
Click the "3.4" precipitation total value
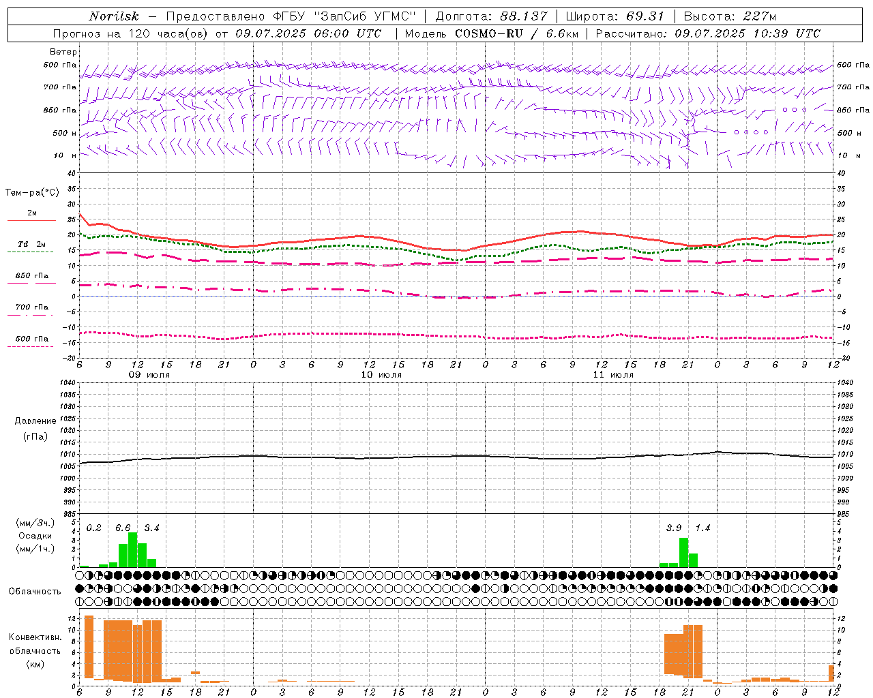pos(151,528)
